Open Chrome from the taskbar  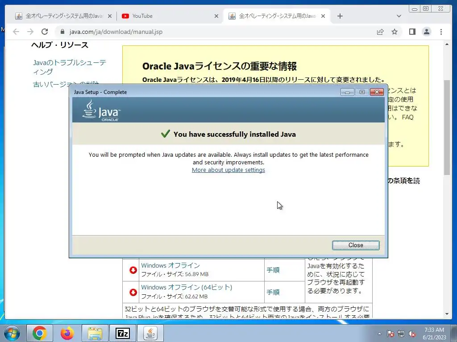(40, 333)
